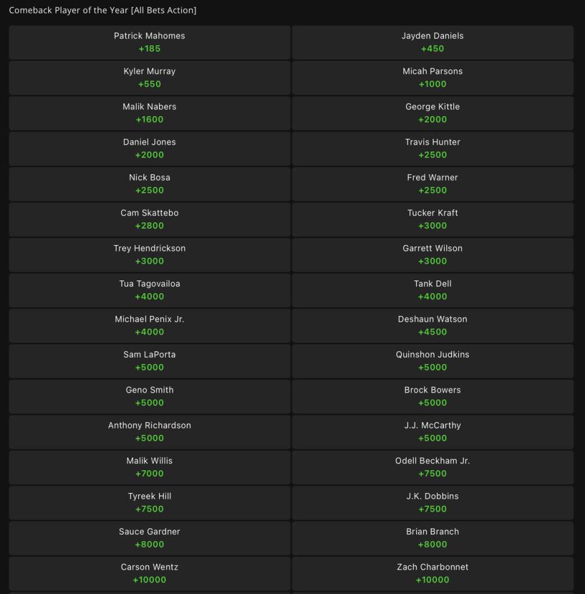
Task: Pick Jayden Daniels +450 bet
Action: coord(432,42)
